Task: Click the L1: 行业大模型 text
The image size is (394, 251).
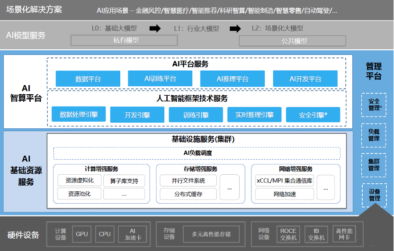Action: point(197,28)
